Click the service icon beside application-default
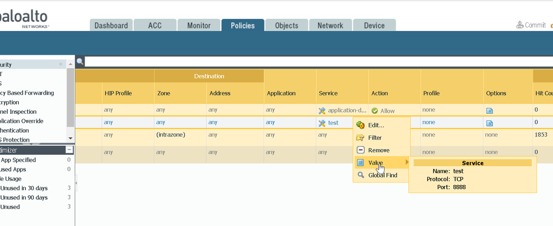Image resolution: width=553 pixels, height=226 pixels. click(322, 111)
